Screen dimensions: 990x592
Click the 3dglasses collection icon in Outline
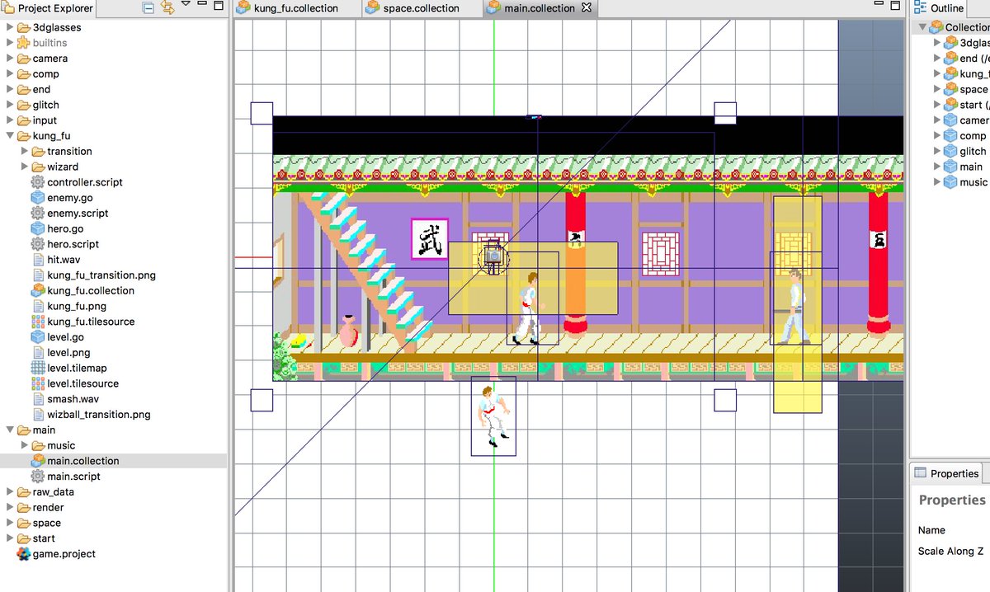(950, 43)
